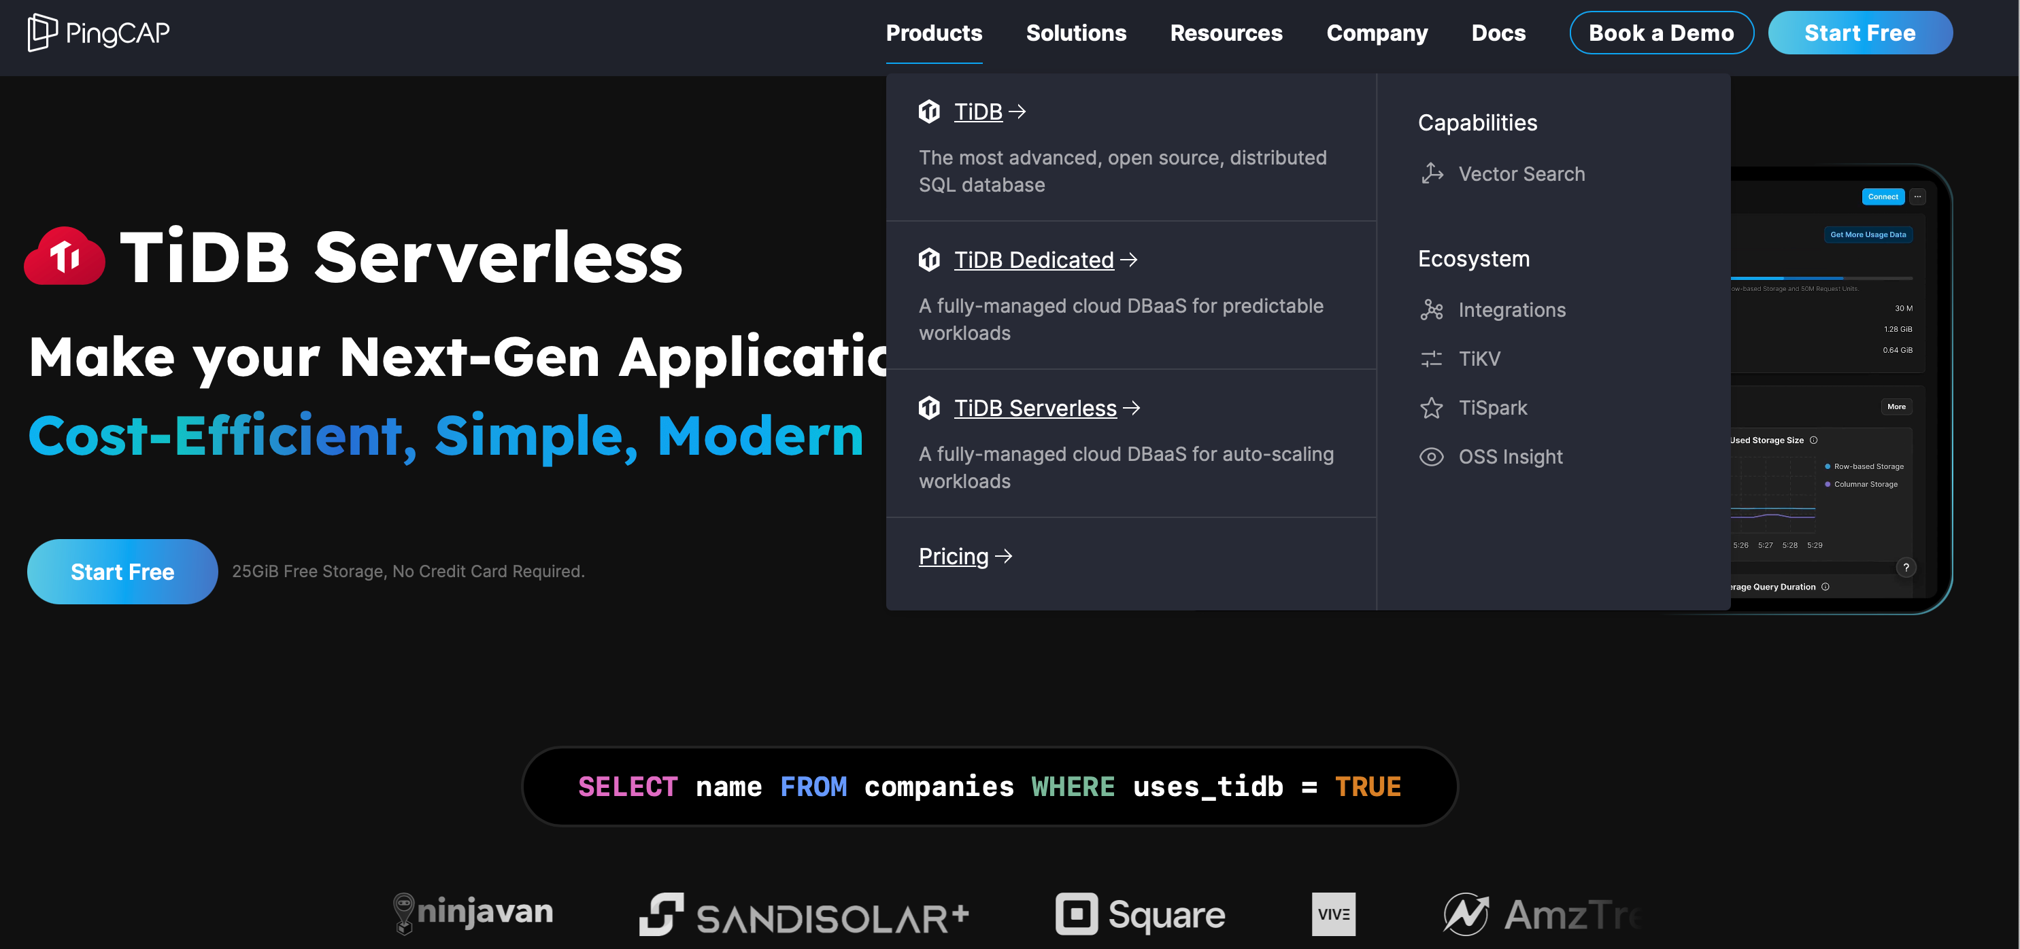The image size is (2020, 949).
Task: Click the '25GiB Free Storage' note
Action: click(408, 571)
